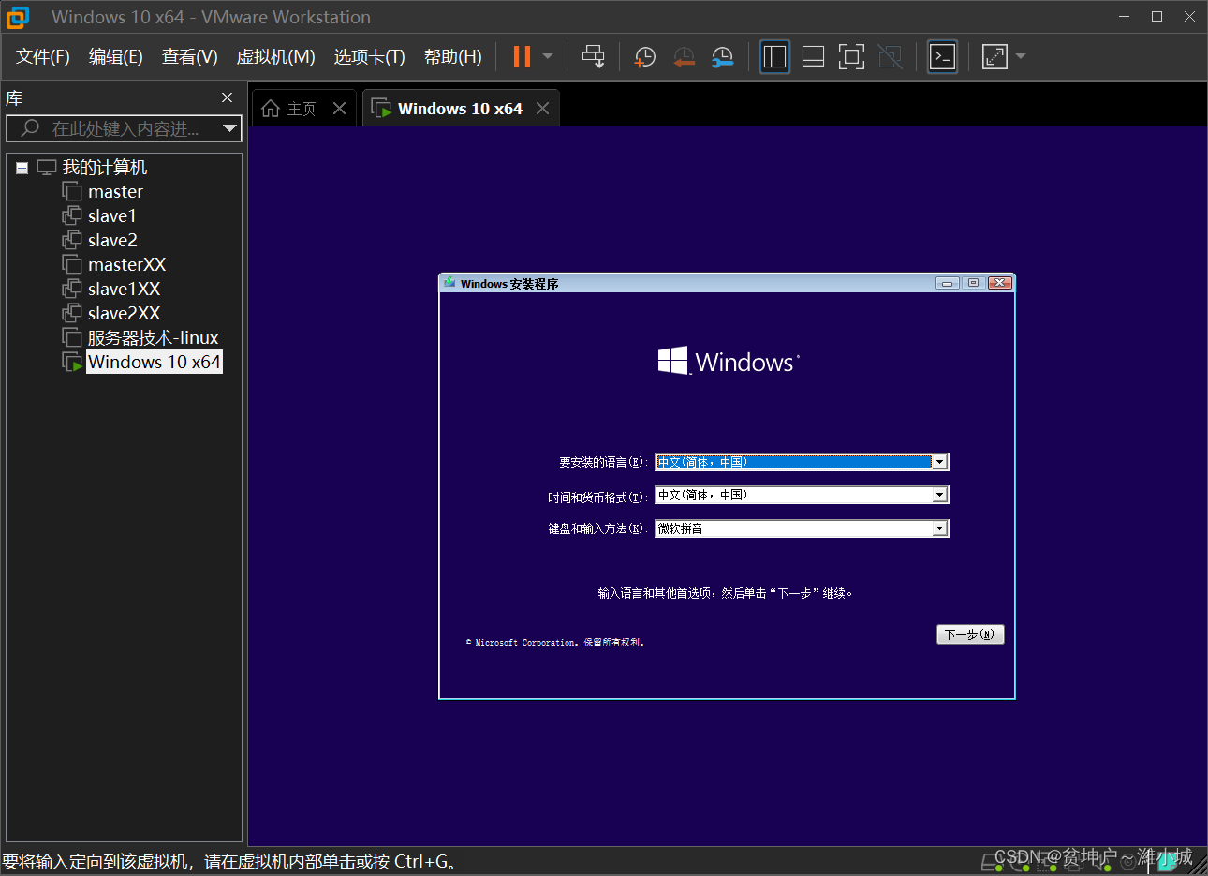1208x876 pixels.
Task: Click the stretch guest display icon
Action: (994, 56)
